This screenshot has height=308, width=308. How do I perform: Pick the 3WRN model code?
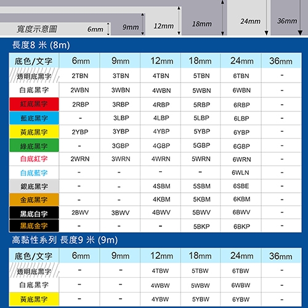click(121, 159)
